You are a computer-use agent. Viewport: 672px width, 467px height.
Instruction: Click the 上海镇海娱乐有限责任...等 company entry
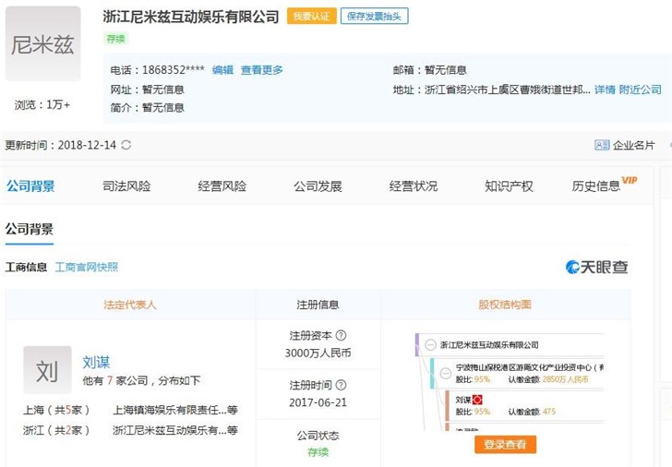tap(174, 410)
